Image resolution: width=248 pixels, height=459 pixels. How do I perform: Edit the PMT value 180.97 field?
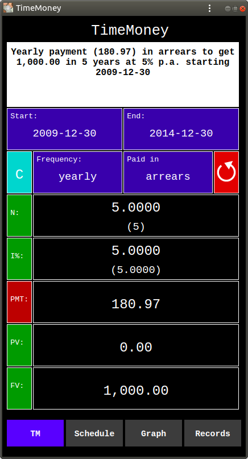pyautogui.click(x=136, y=302)
